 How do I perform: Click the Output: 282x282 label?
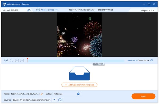(148, 10)
